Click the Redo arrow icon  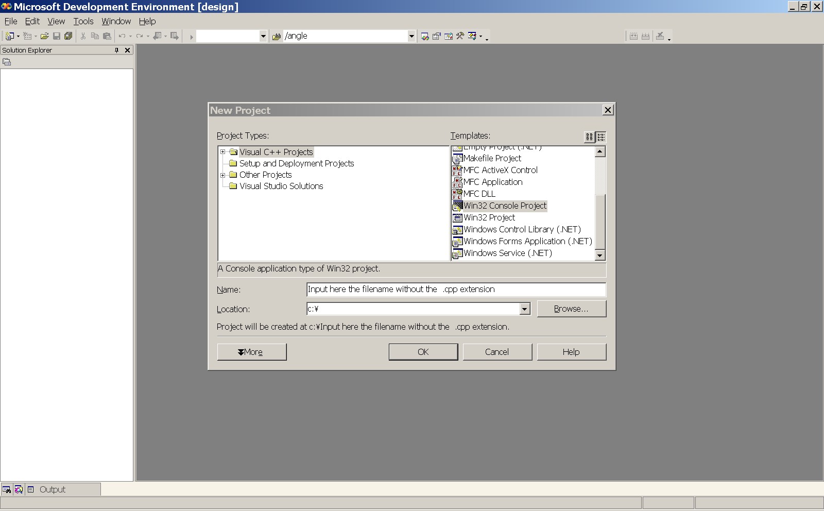[x=140, y=36]
